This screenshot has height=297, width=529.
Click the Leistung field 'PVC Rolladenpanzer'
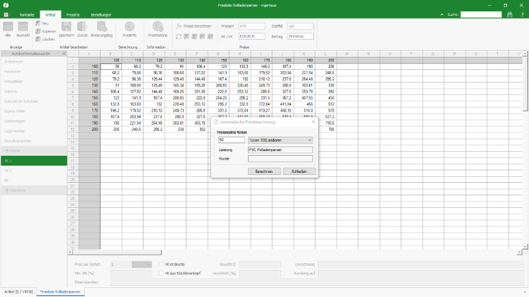pos(280,150)
